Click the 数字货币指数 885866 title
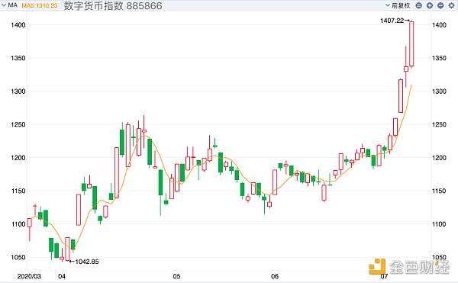This screenshot has width=458, height=283. coord(113,6)
